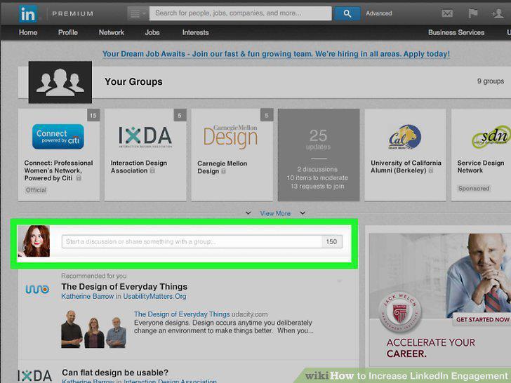
Task: Click the 9 groups count text
Action: (491, 81)
